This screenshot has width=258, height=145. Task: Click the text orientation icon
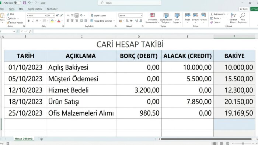(x=81, y=15)
